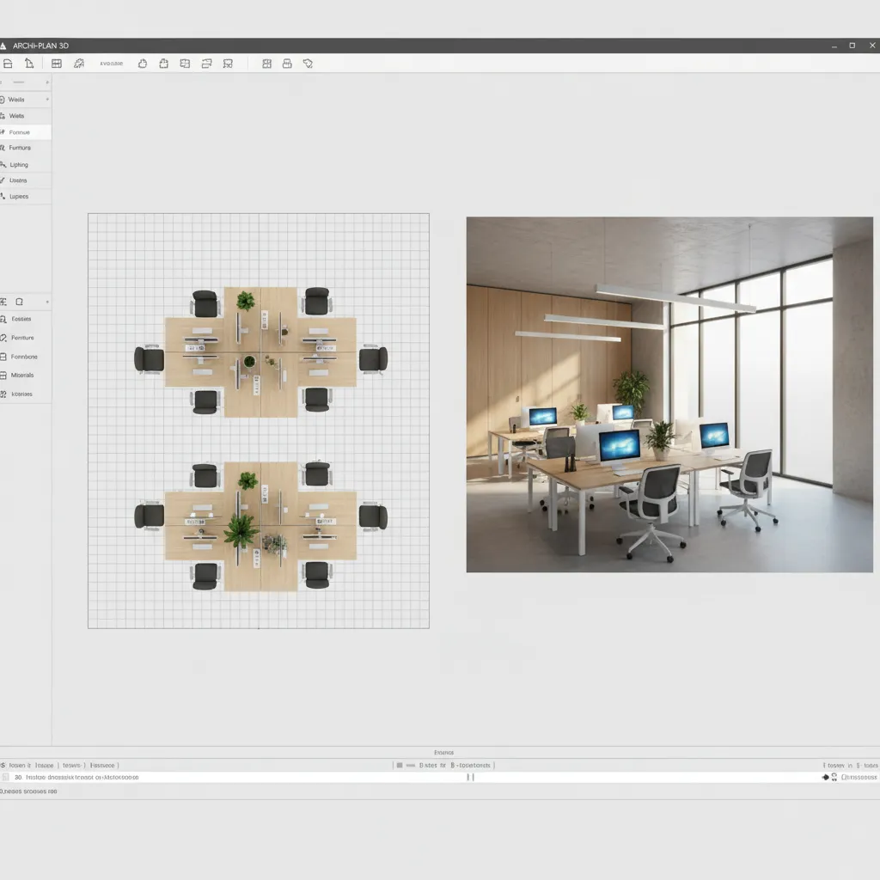Click the 'Bistes' status bar entry
The height and width of the screenshot is (880, 880).
(428, 765)
